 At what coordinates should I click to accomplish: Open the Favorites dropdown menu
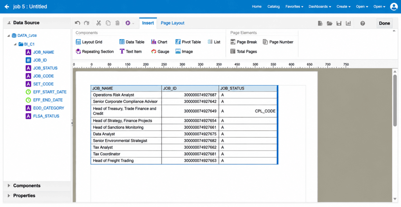pos(294,7)
